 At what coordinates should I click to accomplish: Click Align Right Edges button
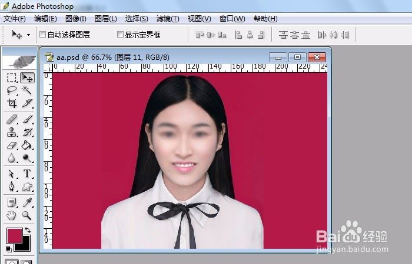coord(261,35)
